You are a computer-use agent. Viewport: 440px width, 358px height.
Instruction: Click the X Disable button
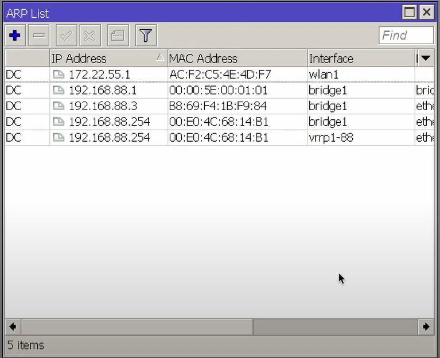tap(89, 36)
